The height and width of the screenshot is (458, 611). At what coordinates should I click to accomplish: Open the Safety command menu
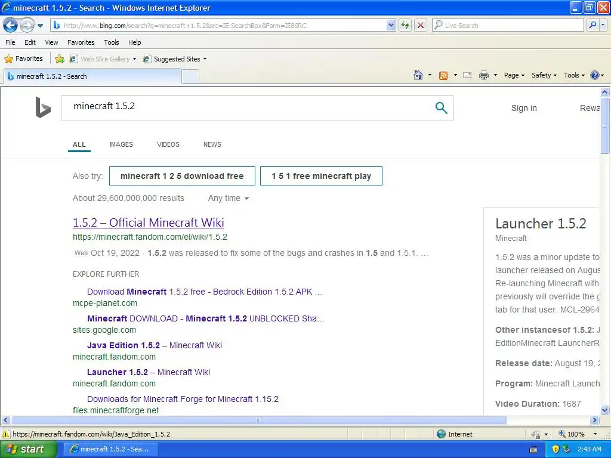[544, 75]
